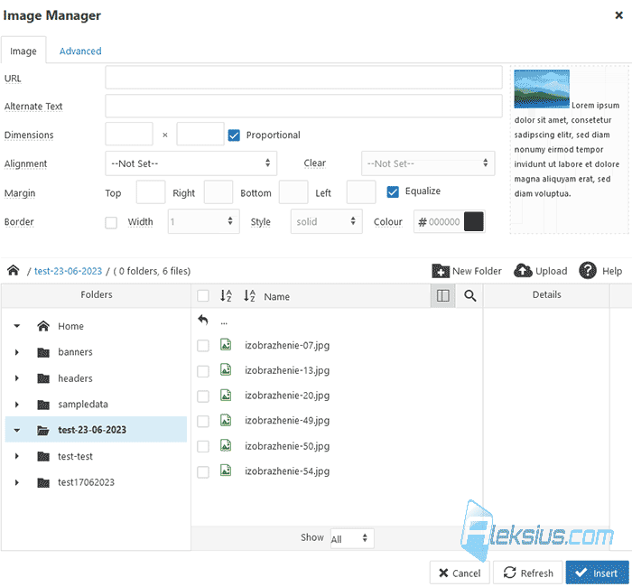Viewport: 632px width, 587px height.
Task: Click the Refresh button
Action: (527, 573)
